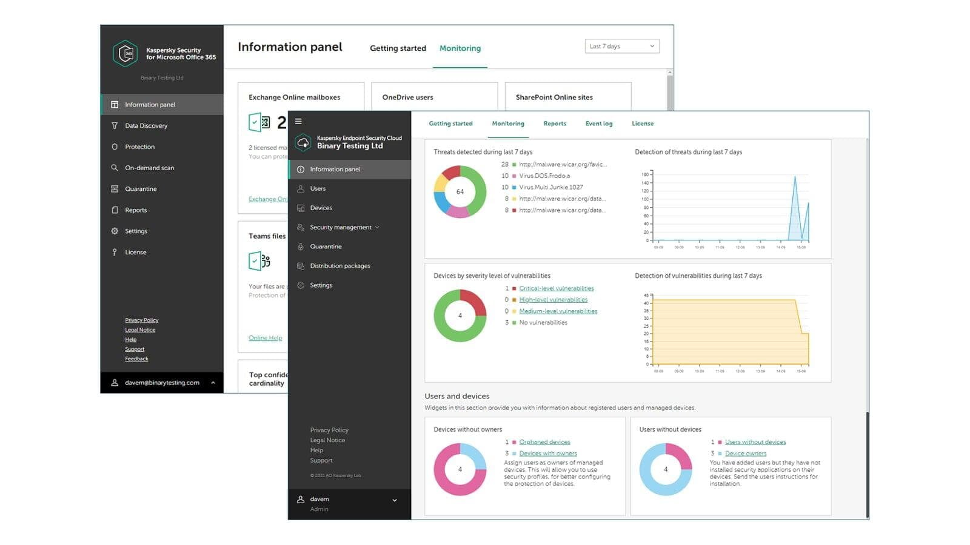Open Medium-level vulnerabilities link

click(x=558, y=311)
